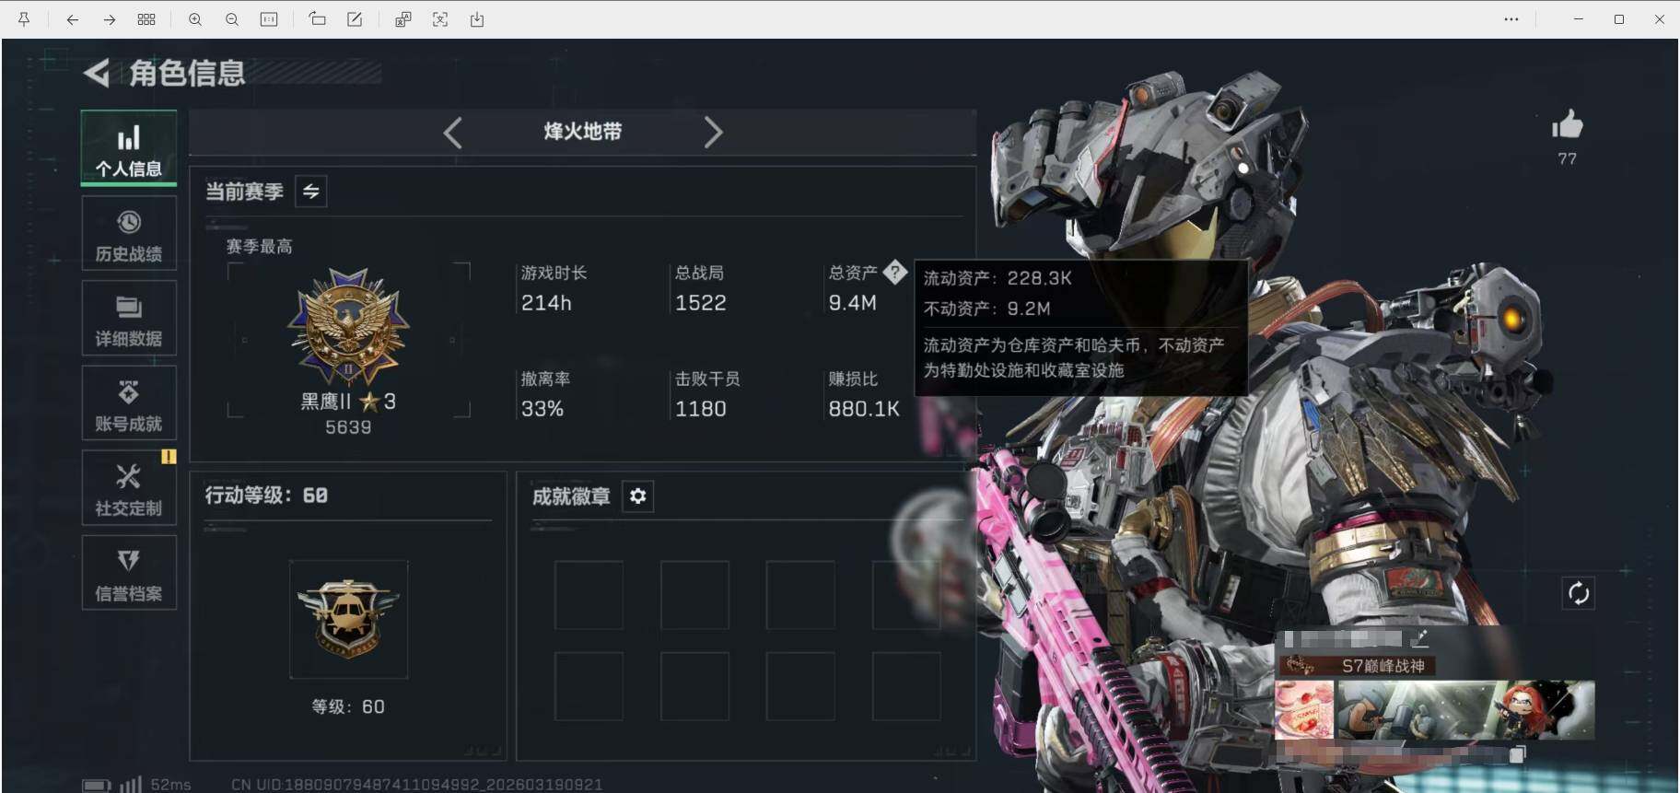Screen dimensions: 1680x793
Task: Switch to next mode with right chevron
Action: pos(713,133)
